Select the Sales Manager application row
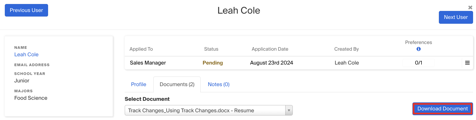This screenshot has width=476, height=120. [x=148, y=63]
